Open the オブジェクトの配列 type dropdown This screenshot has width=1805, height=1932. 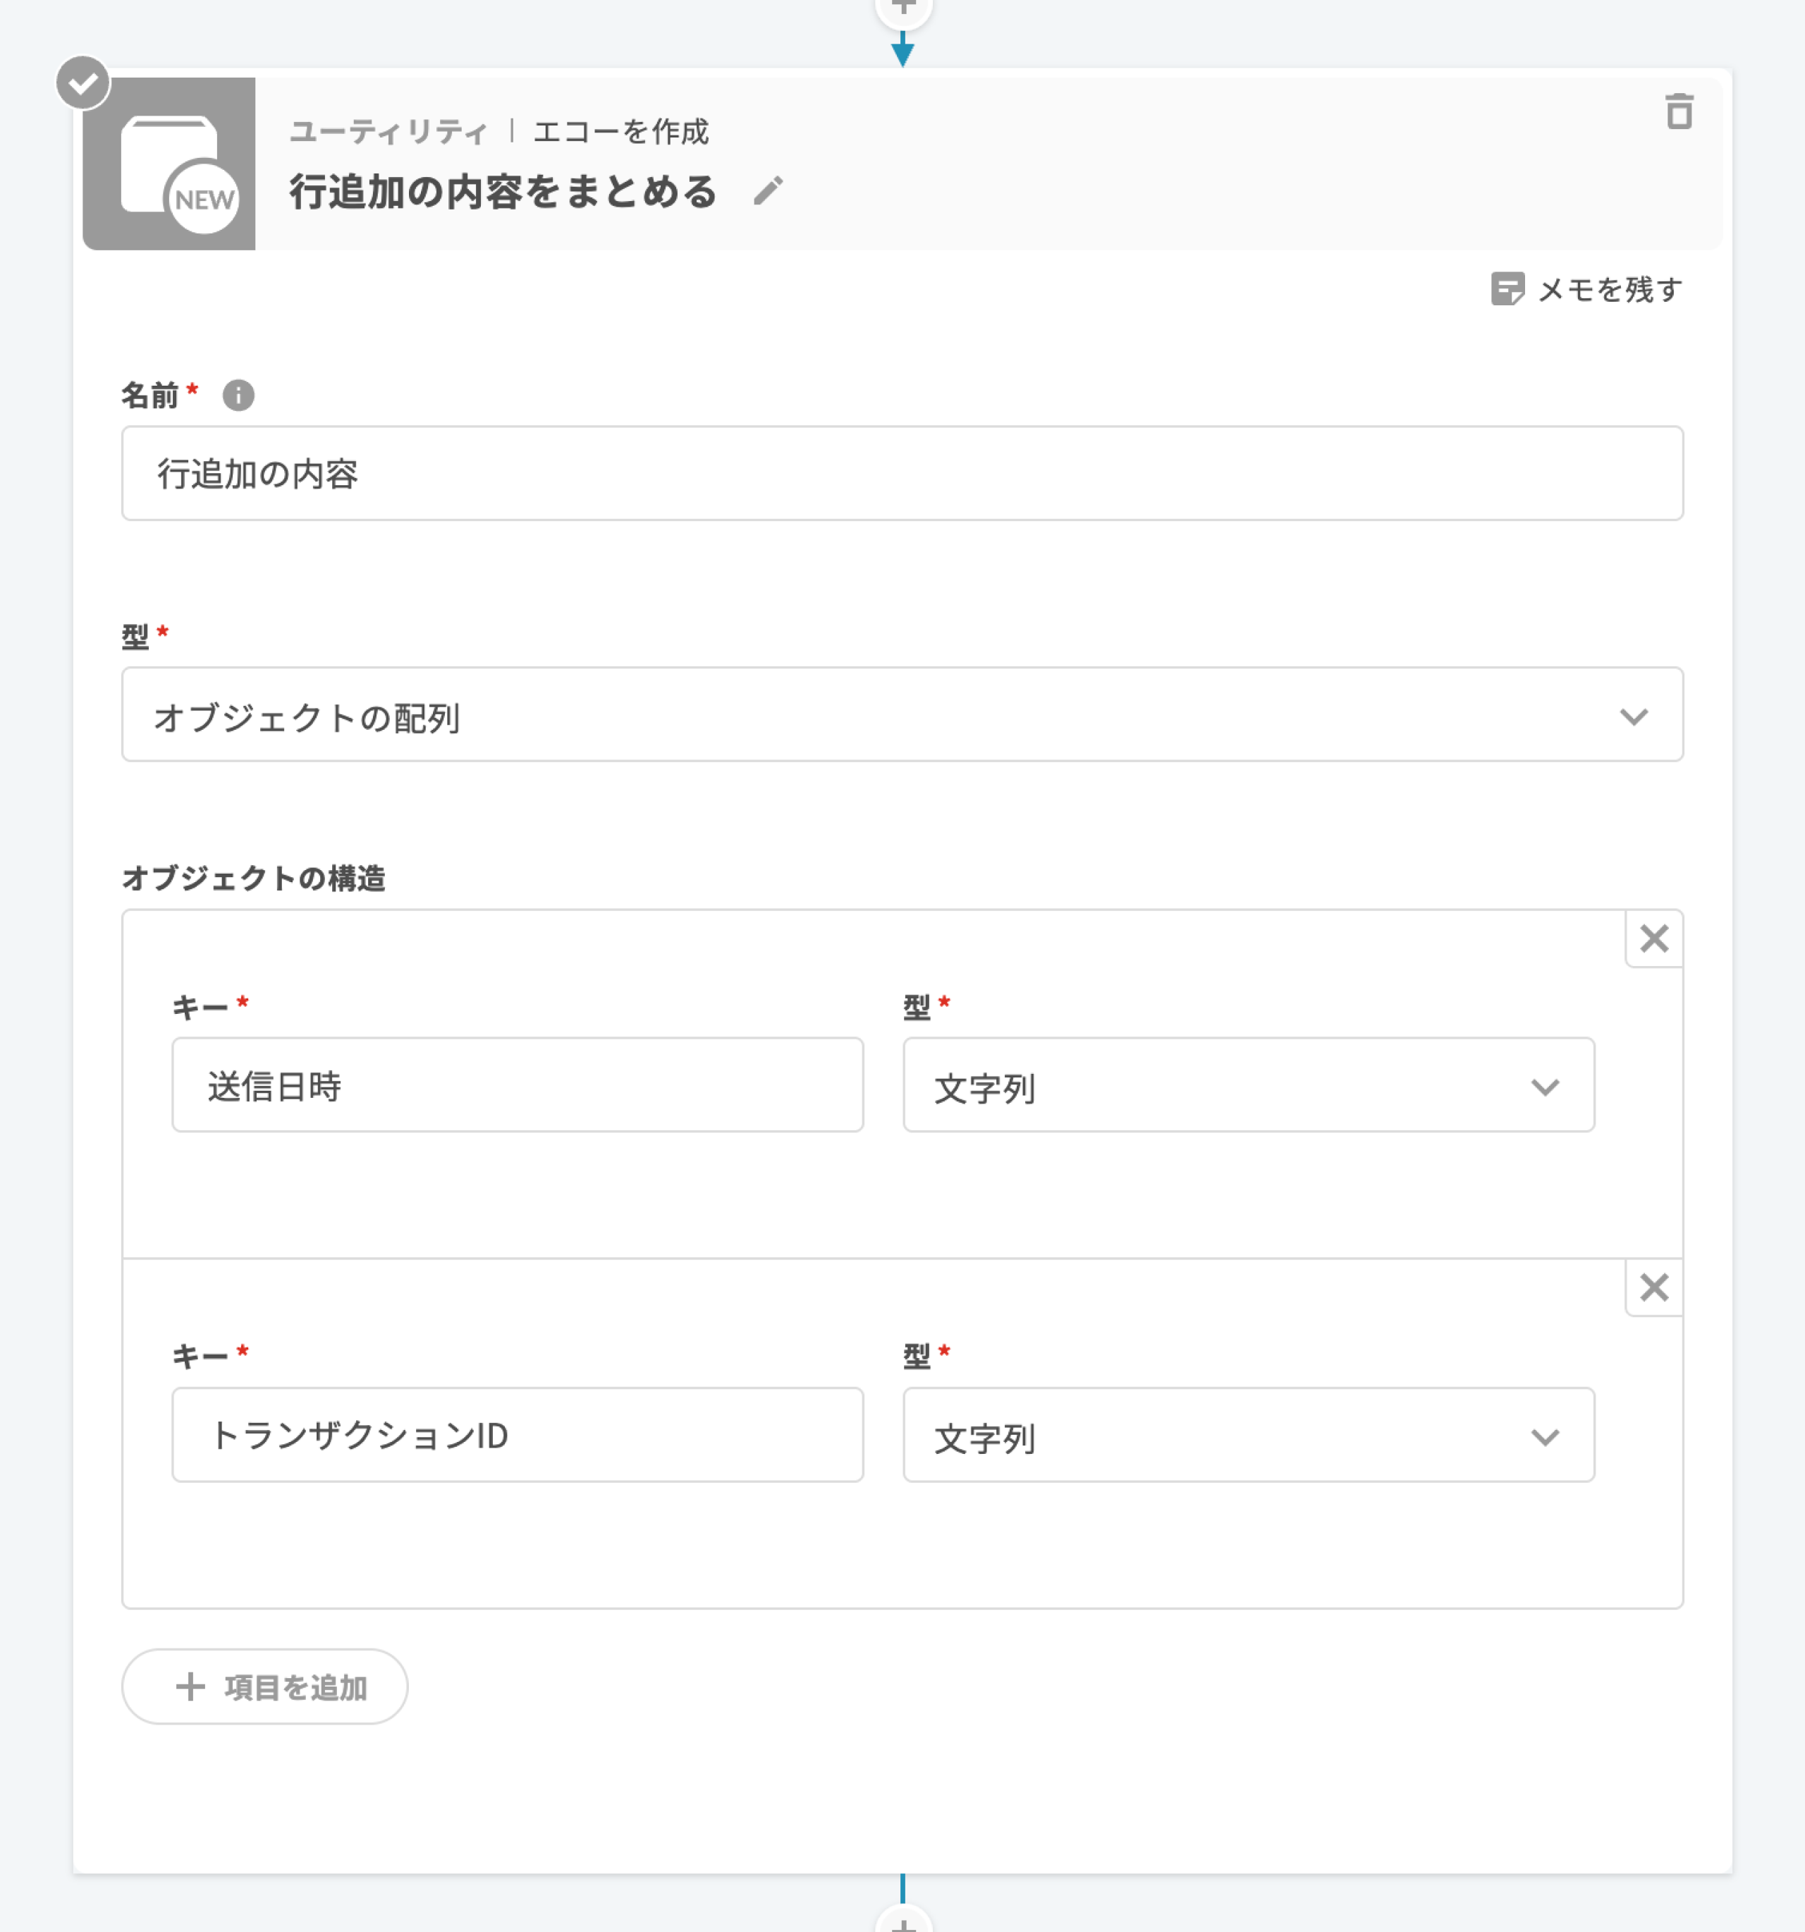click(902, 715)
